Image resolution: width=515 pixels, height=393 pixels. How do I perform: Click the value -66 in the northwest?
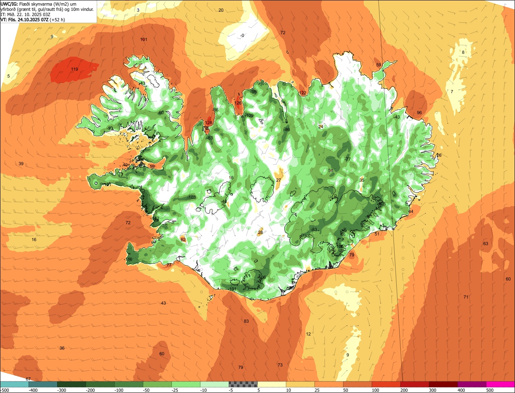tap(215, 110)
